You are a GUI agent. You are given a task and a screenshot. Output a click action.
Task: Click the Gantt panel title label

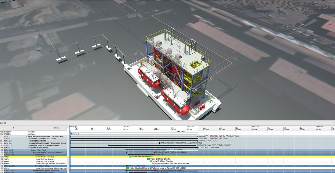pos(4,124)
